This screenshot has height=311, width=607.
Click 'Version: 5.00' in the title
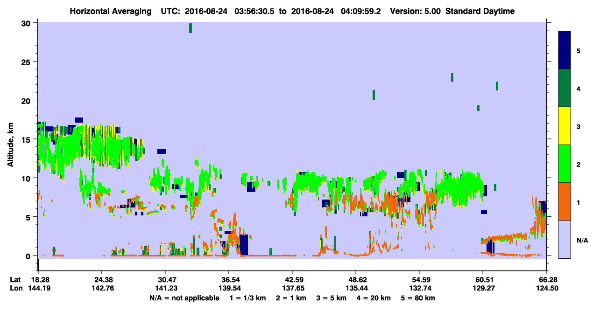click(414, 11)
